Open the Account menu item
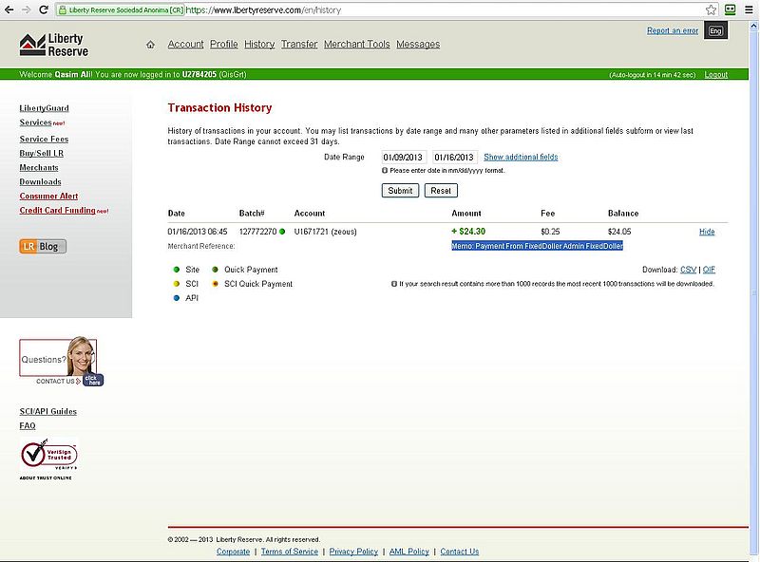Screen dimensions: 760x562 (x=185, y=44)
